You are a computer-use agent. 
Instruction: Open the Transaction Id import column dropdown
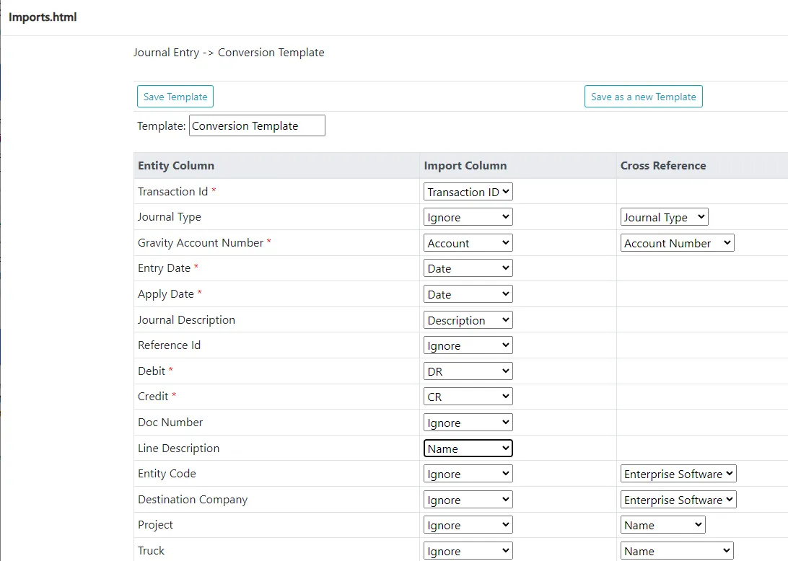coord(468,191)
